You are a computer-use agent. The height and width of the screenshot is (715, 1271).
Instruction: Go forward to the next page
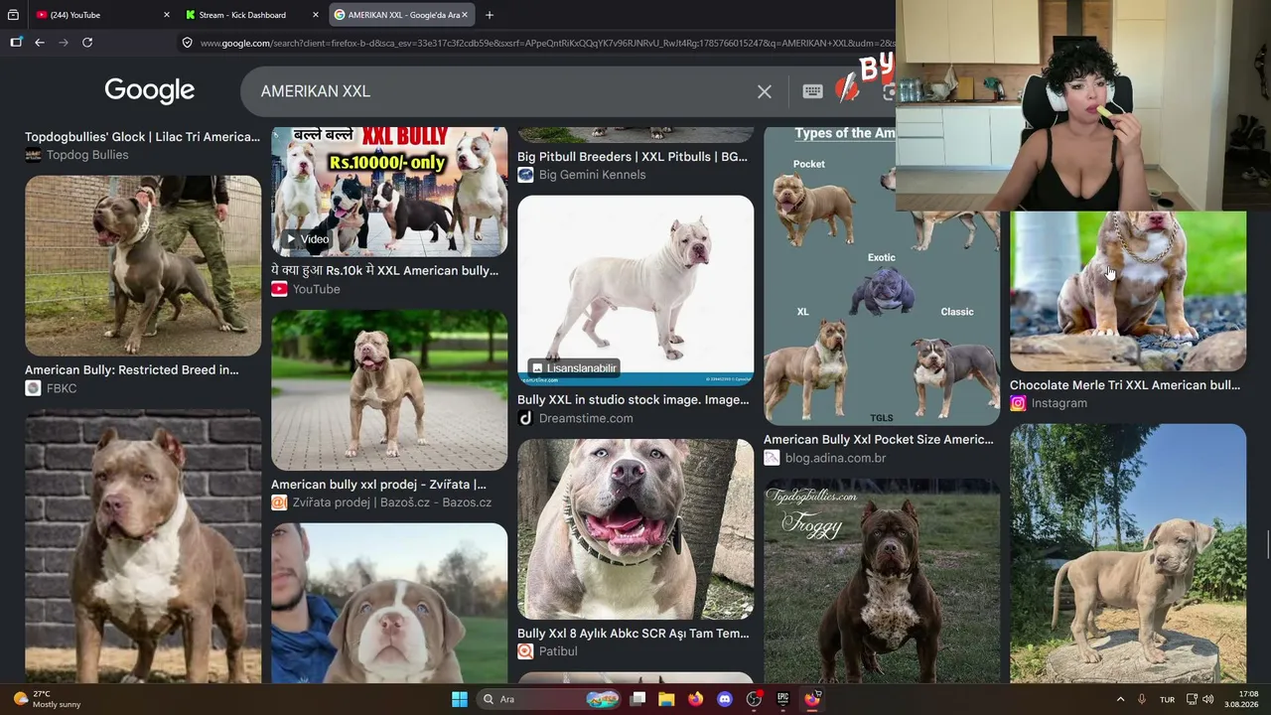coord(64,43)
